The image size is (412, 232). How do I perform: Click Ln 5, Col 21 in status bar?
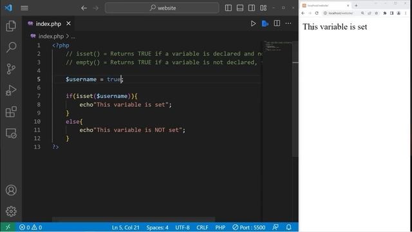pos(126,227)
